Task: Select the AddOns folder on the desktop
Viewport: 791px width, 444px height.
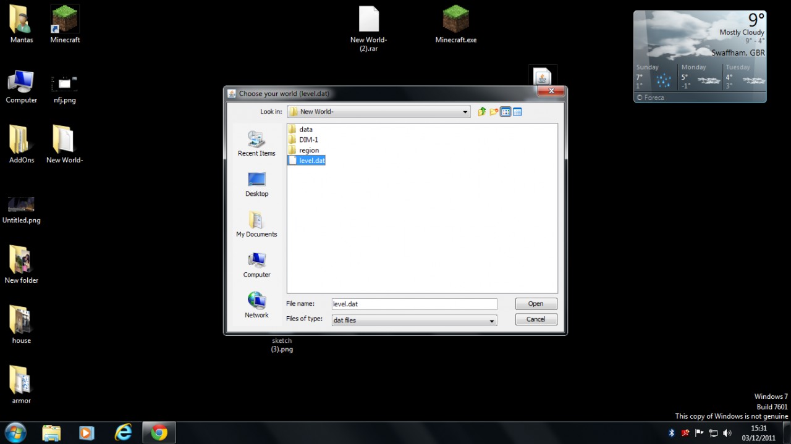Action: (x=22, y=145)
